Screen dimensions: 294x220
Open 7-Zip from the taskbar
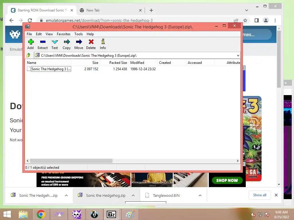click(111, 214)
